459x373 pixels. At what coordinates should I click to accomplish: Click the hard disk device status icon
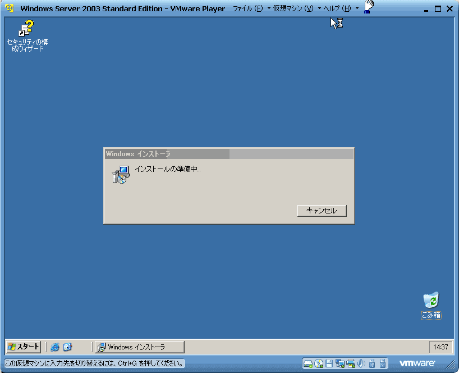coord(308,363)
